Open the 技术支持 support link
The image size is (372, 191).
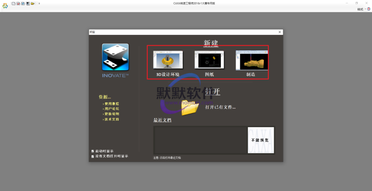112,119
